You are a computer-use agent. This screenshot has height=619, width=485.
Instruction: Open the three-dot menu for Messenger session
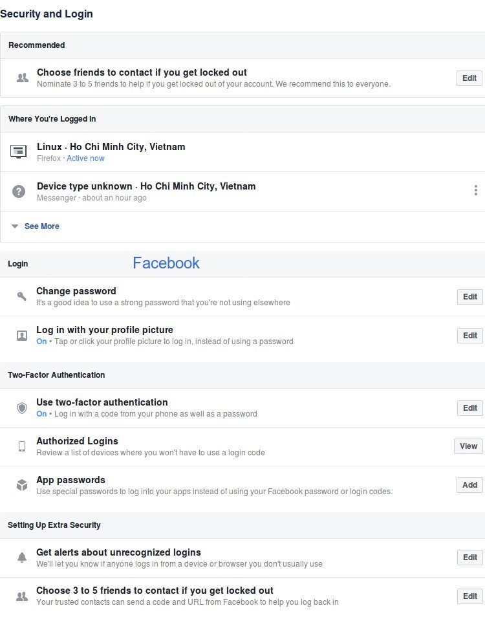point(476,191)
